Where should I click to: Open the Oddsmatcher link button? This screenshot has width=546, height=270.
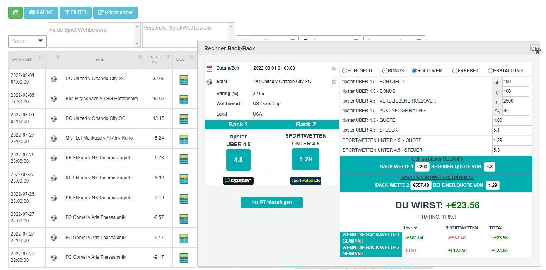click(x=115, y=12)
